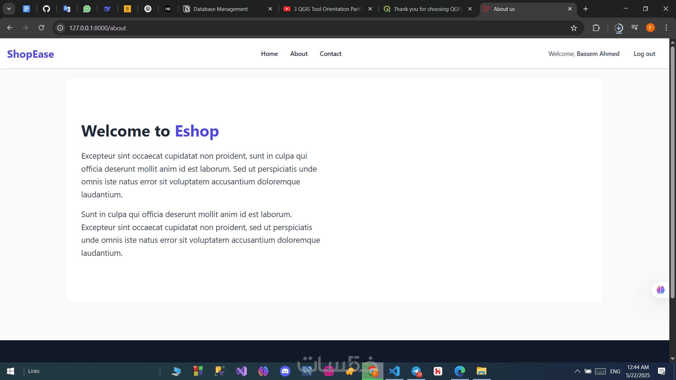Open Visual Studio Code from taskbar
Image resolution: width=676 pixels, height=380 pixels.
[394, 371]
